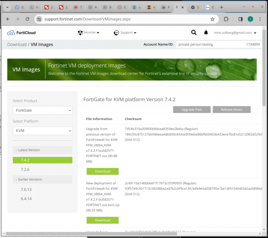The height and width of the screenshot is (238, 268).
Task: Select version 7.0.13
Action: 26,190
